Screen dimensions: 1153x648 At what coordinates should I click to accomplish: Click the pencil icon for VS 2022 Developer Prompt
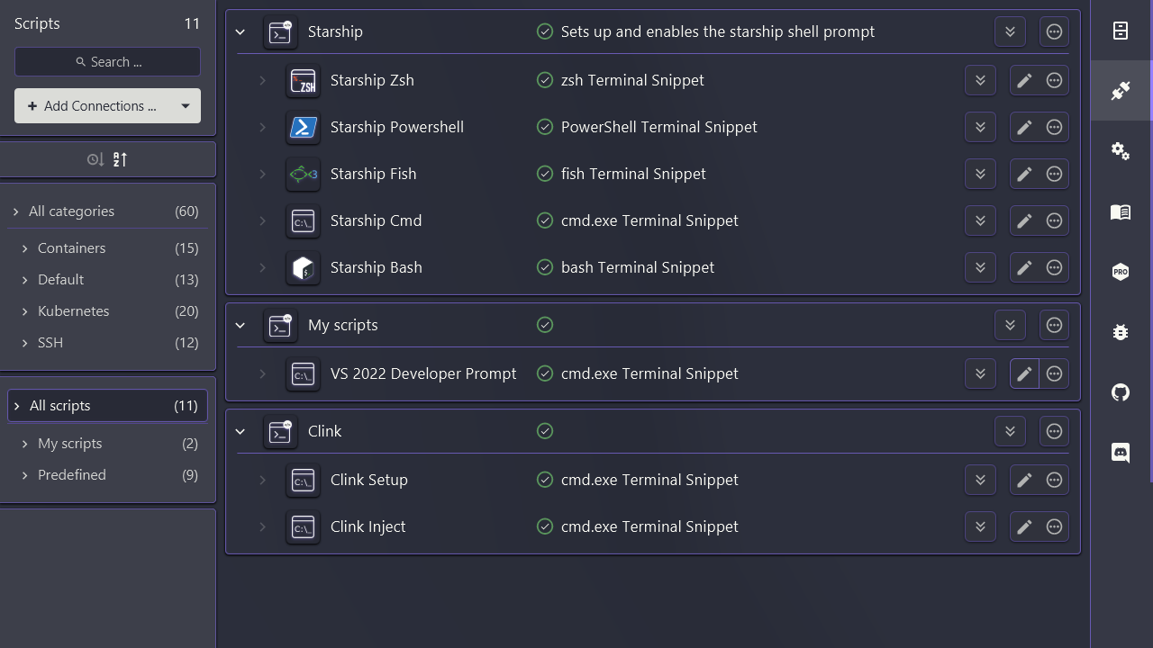[1024, 373]
